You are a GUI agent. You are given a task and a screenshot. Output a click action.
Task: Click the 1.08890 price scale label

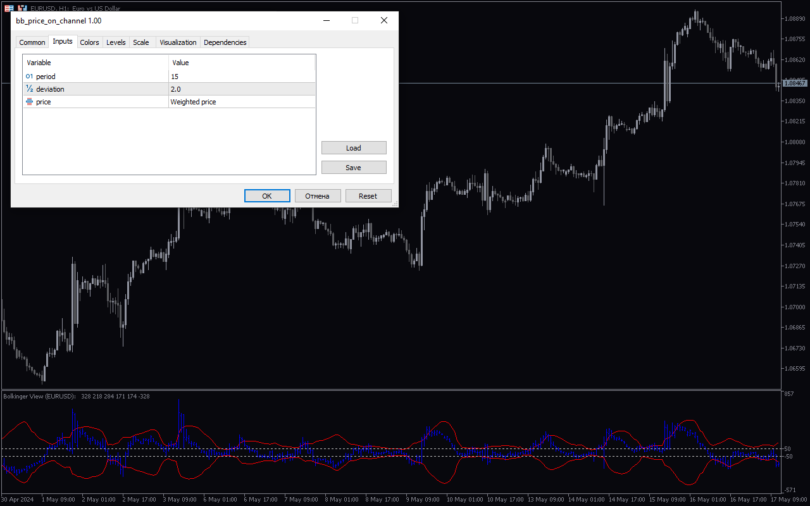(794, 18)
